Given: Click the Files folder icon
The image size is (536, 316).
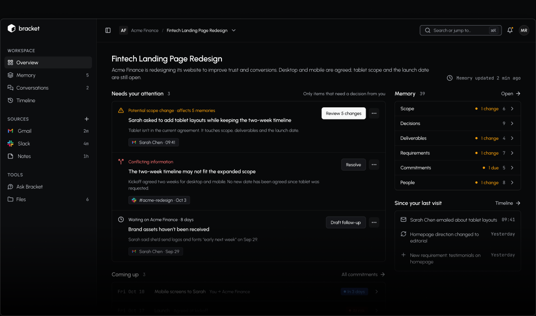Looking at the screenshot, I should point(11,199).
